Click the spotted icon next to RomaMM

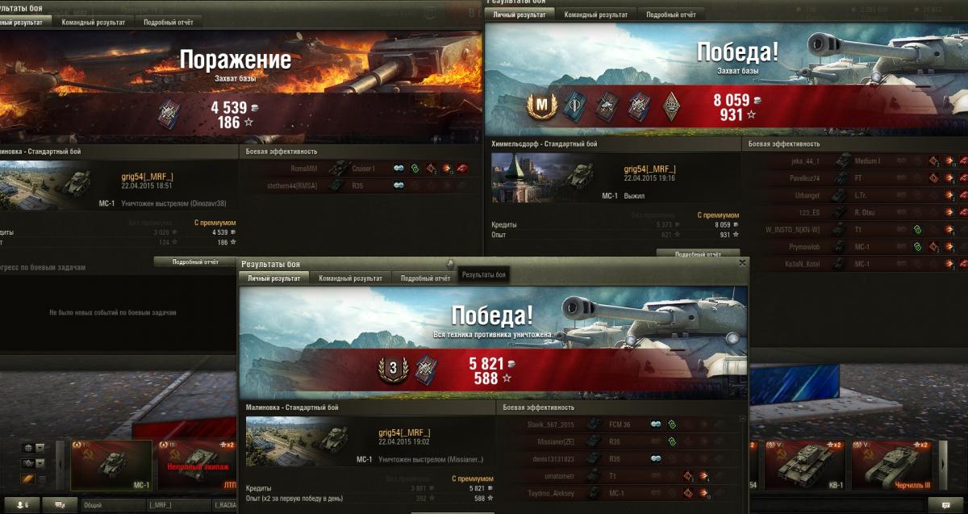tap(398, 169)
